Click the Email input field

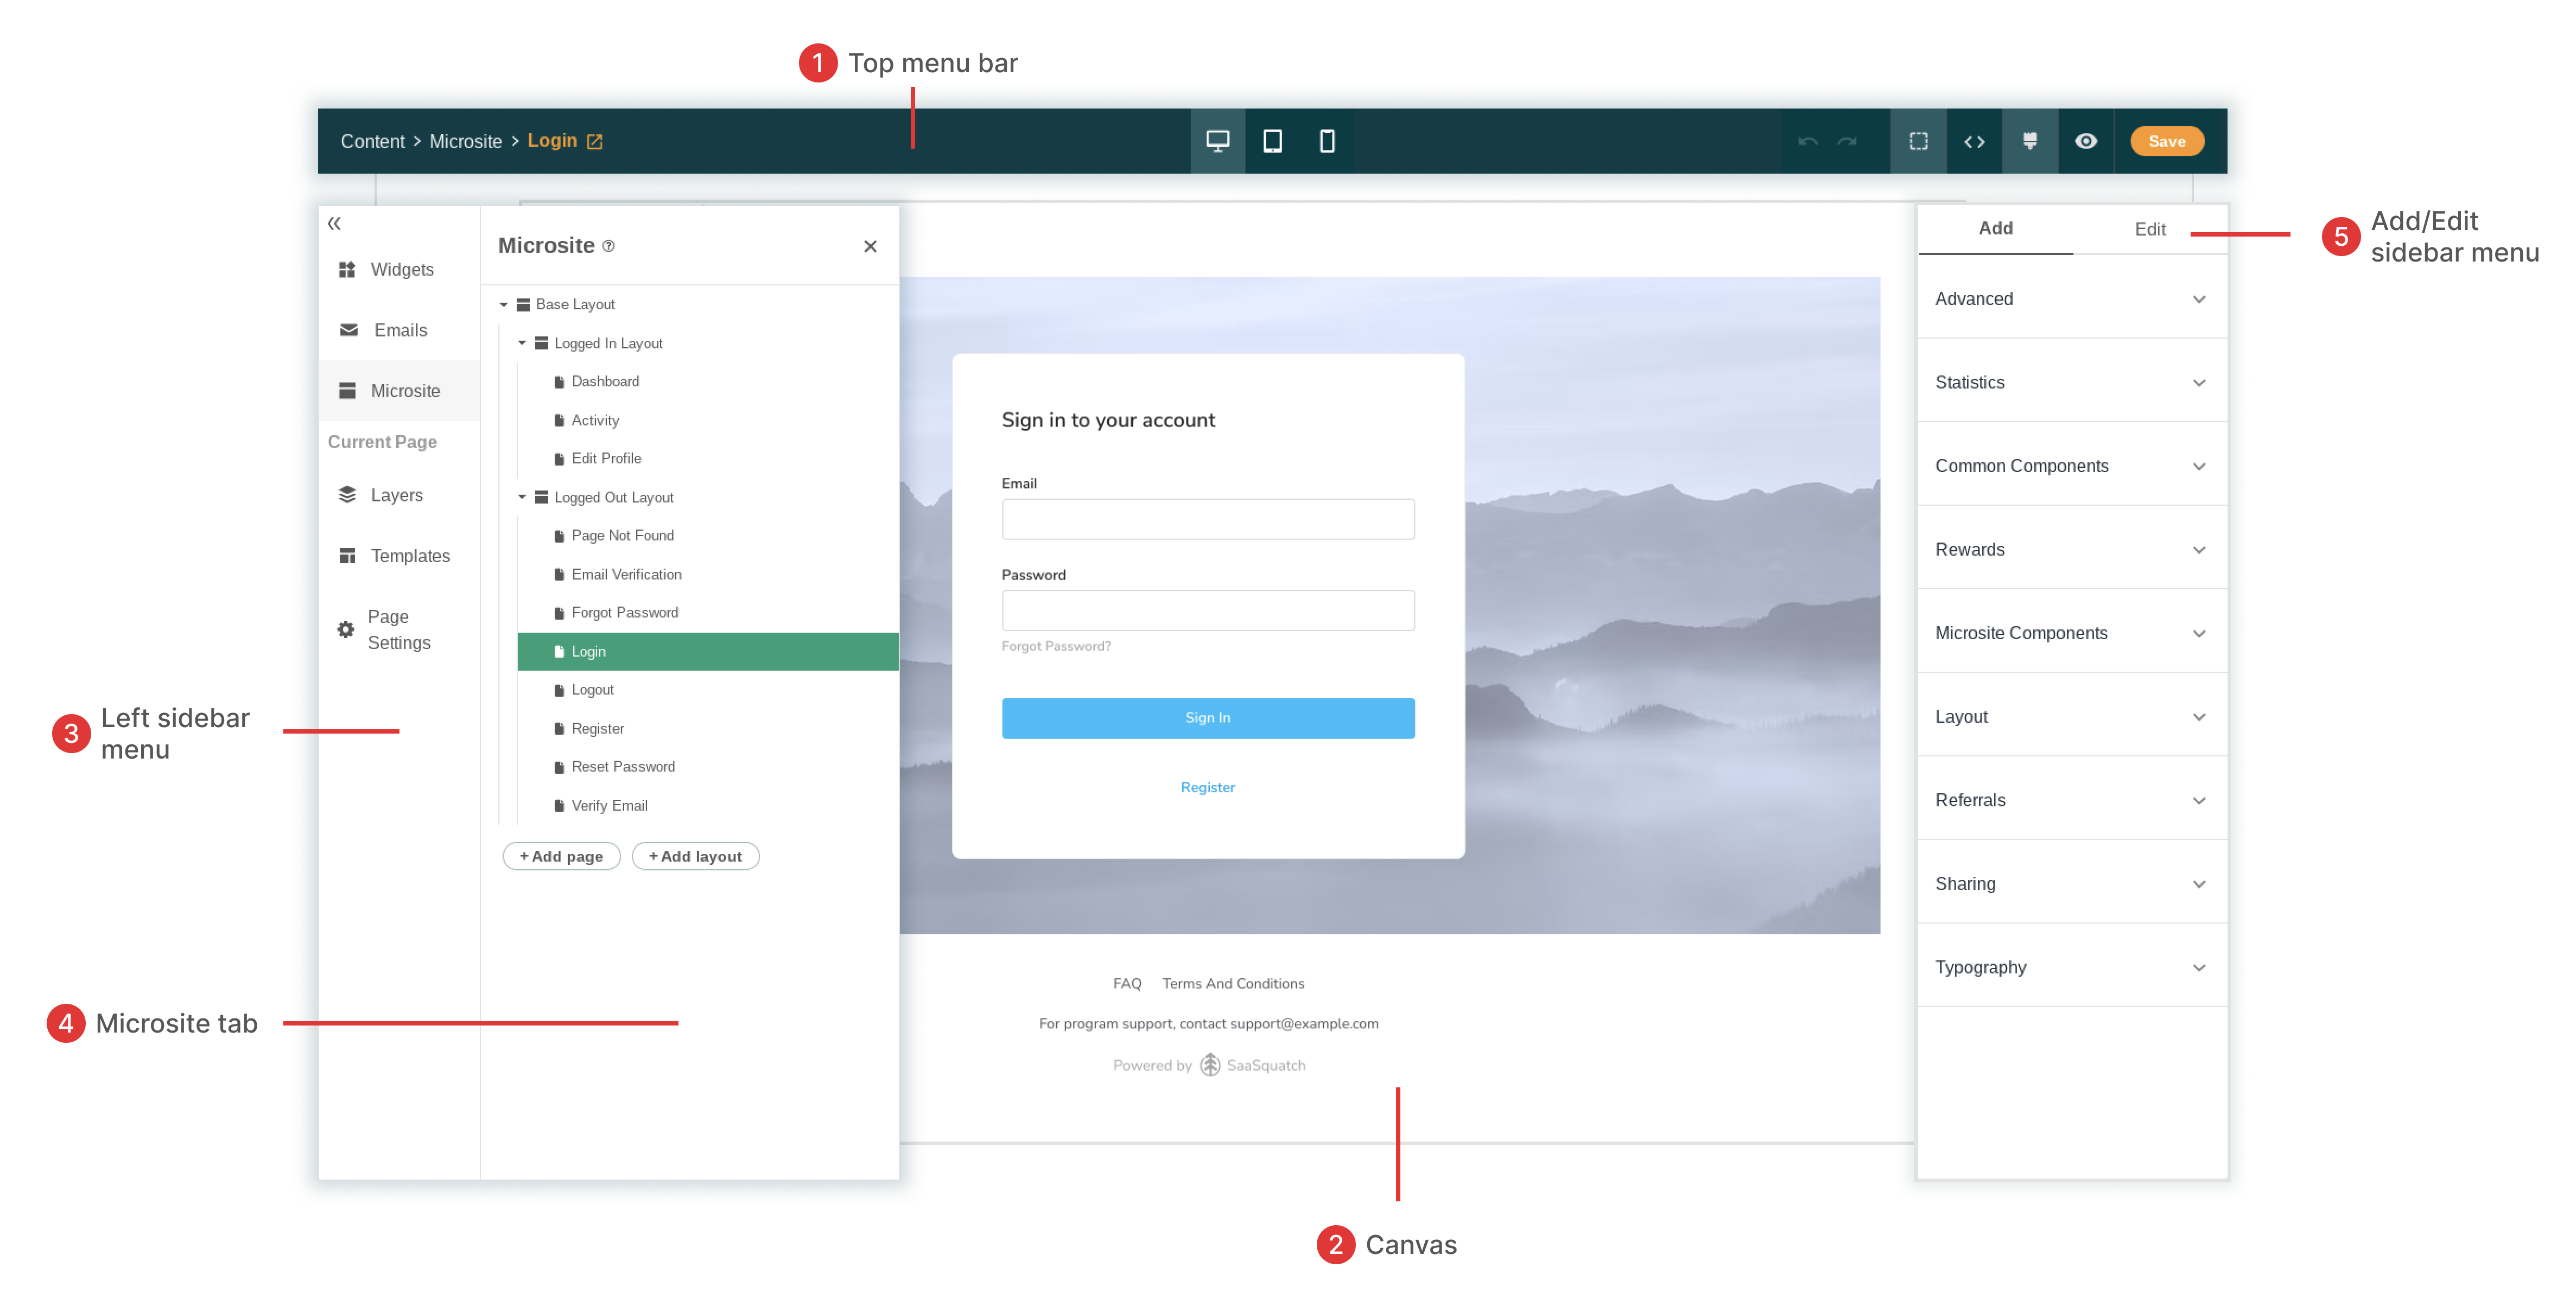(1207, 518)
